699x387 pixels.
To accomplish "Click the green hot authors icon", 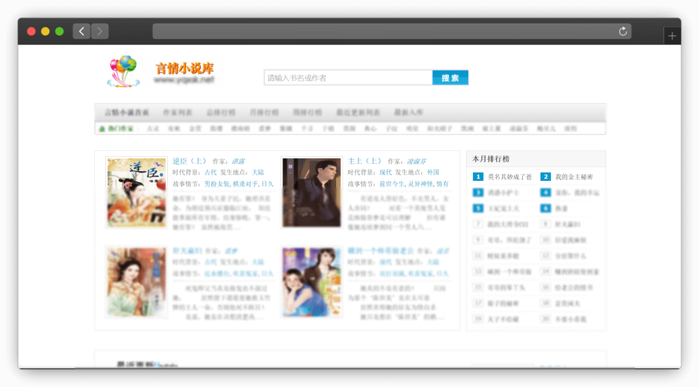I will pyautogui.click(x=102, y=128).
